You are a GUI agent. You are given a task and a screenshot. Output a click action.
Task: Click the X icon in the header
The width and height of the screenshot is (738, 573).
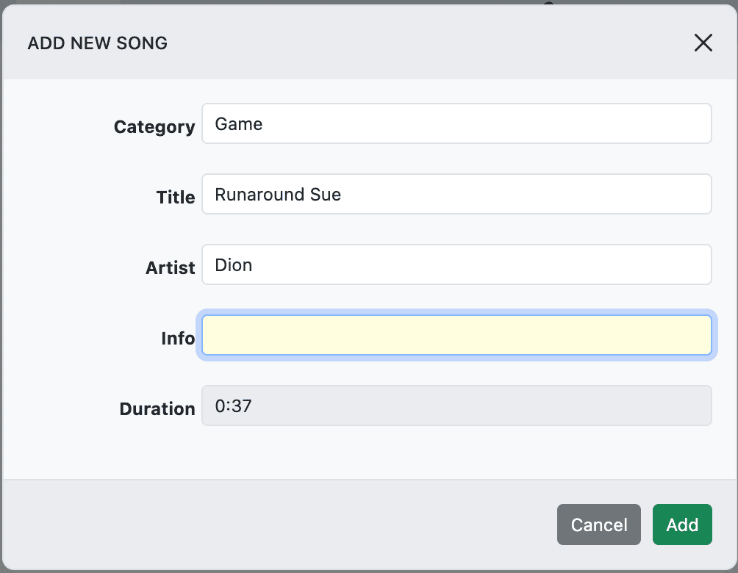tap(703, 43)
